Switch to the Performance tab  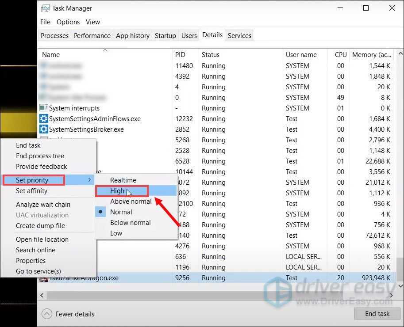pyautogui.click(x=92, y=36)
